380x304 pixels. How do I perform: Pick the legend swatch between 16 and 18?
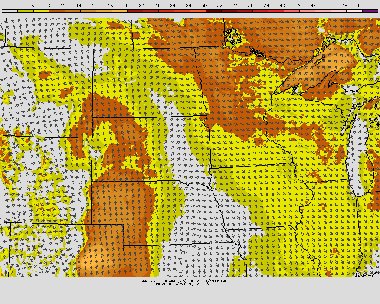104,11
